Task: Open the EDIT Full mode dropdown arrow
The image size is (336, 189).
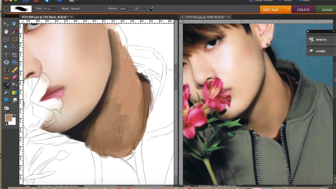Action: point(288,10)
